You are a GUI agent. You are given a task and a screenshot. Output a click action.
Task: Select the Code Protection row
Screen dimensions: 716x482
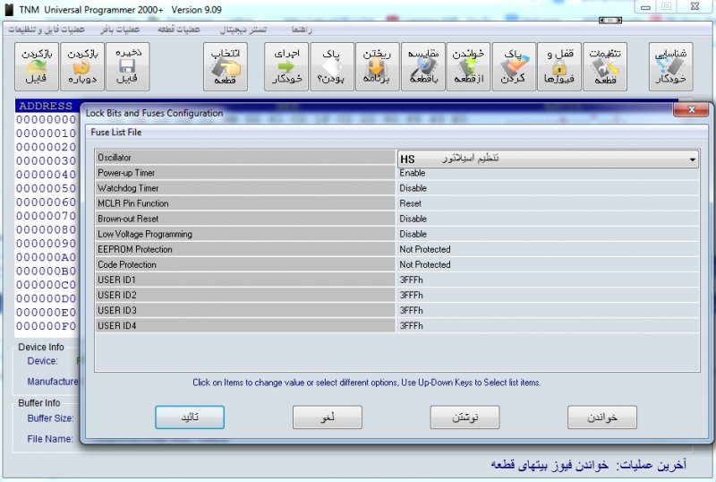point(397,265)
